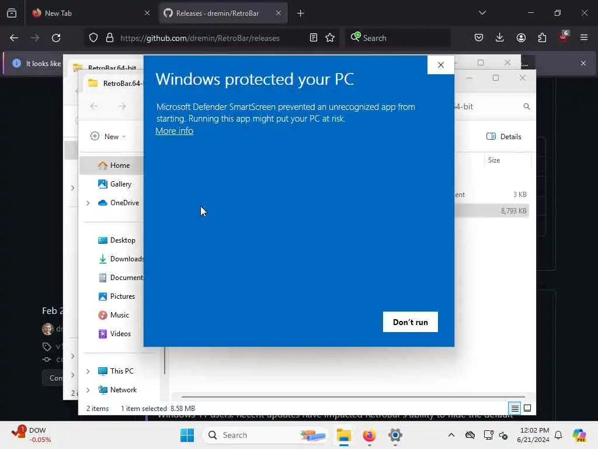Go back in File Explorer

pos(94,106)
